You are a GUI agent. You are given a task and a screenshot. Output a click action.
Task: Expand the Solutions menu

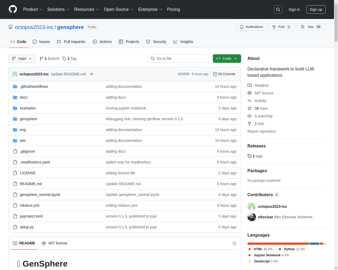tap(58, 9)
